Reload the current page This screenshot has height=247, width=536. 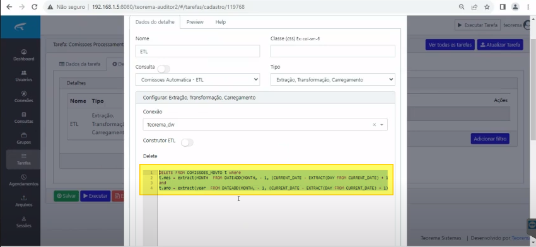click(x=35, y=7)
